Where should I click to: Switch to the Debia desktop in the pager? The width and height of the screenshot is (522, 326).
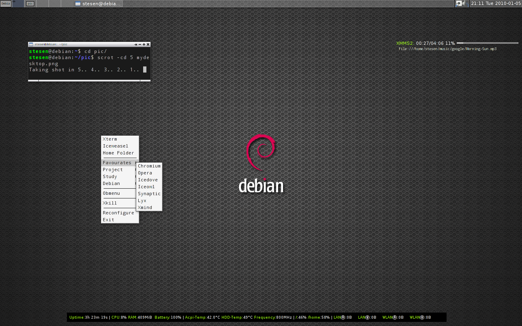[6, 4]
